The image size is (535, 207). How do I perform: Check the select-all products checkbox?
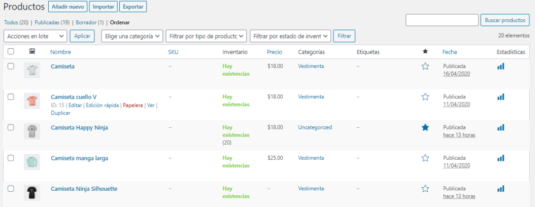[x=11, y=52]
